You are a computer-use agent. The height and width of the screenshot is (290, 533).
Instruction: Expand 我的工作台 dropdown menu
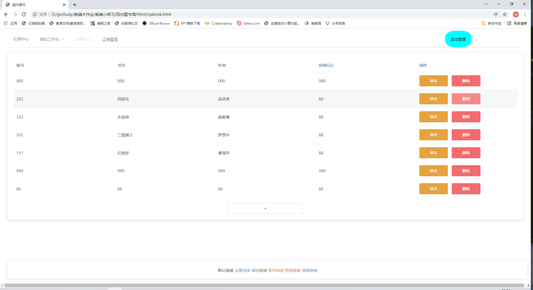pyautogui.click(x=52, y=39)
